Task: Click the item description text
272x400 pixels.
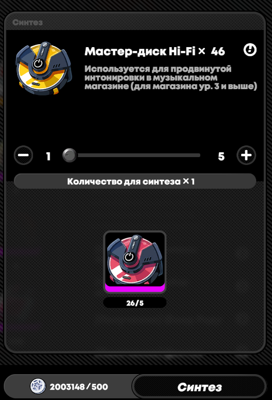Action: (171, 77)
